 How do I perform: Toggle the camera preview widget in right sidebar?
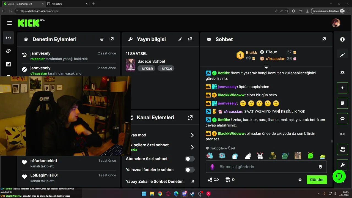tap(342, 149)
